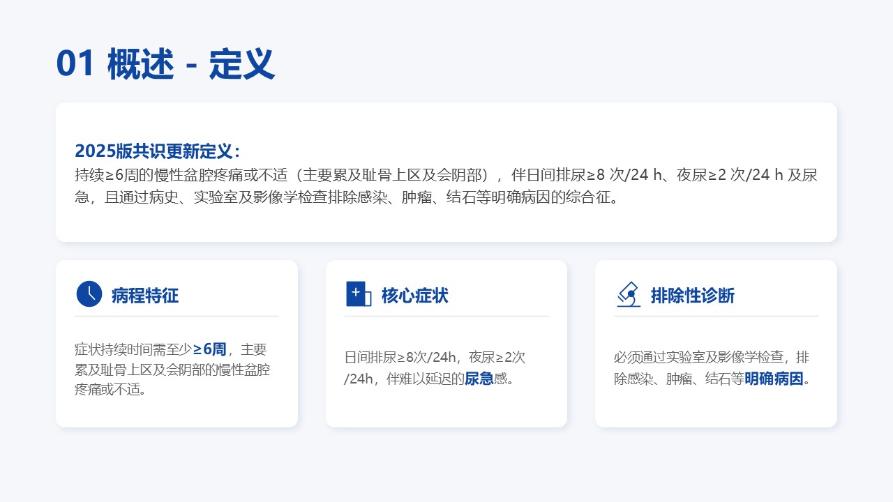Select the bold 尿急 text in 核心症状 card

point(479,379)
